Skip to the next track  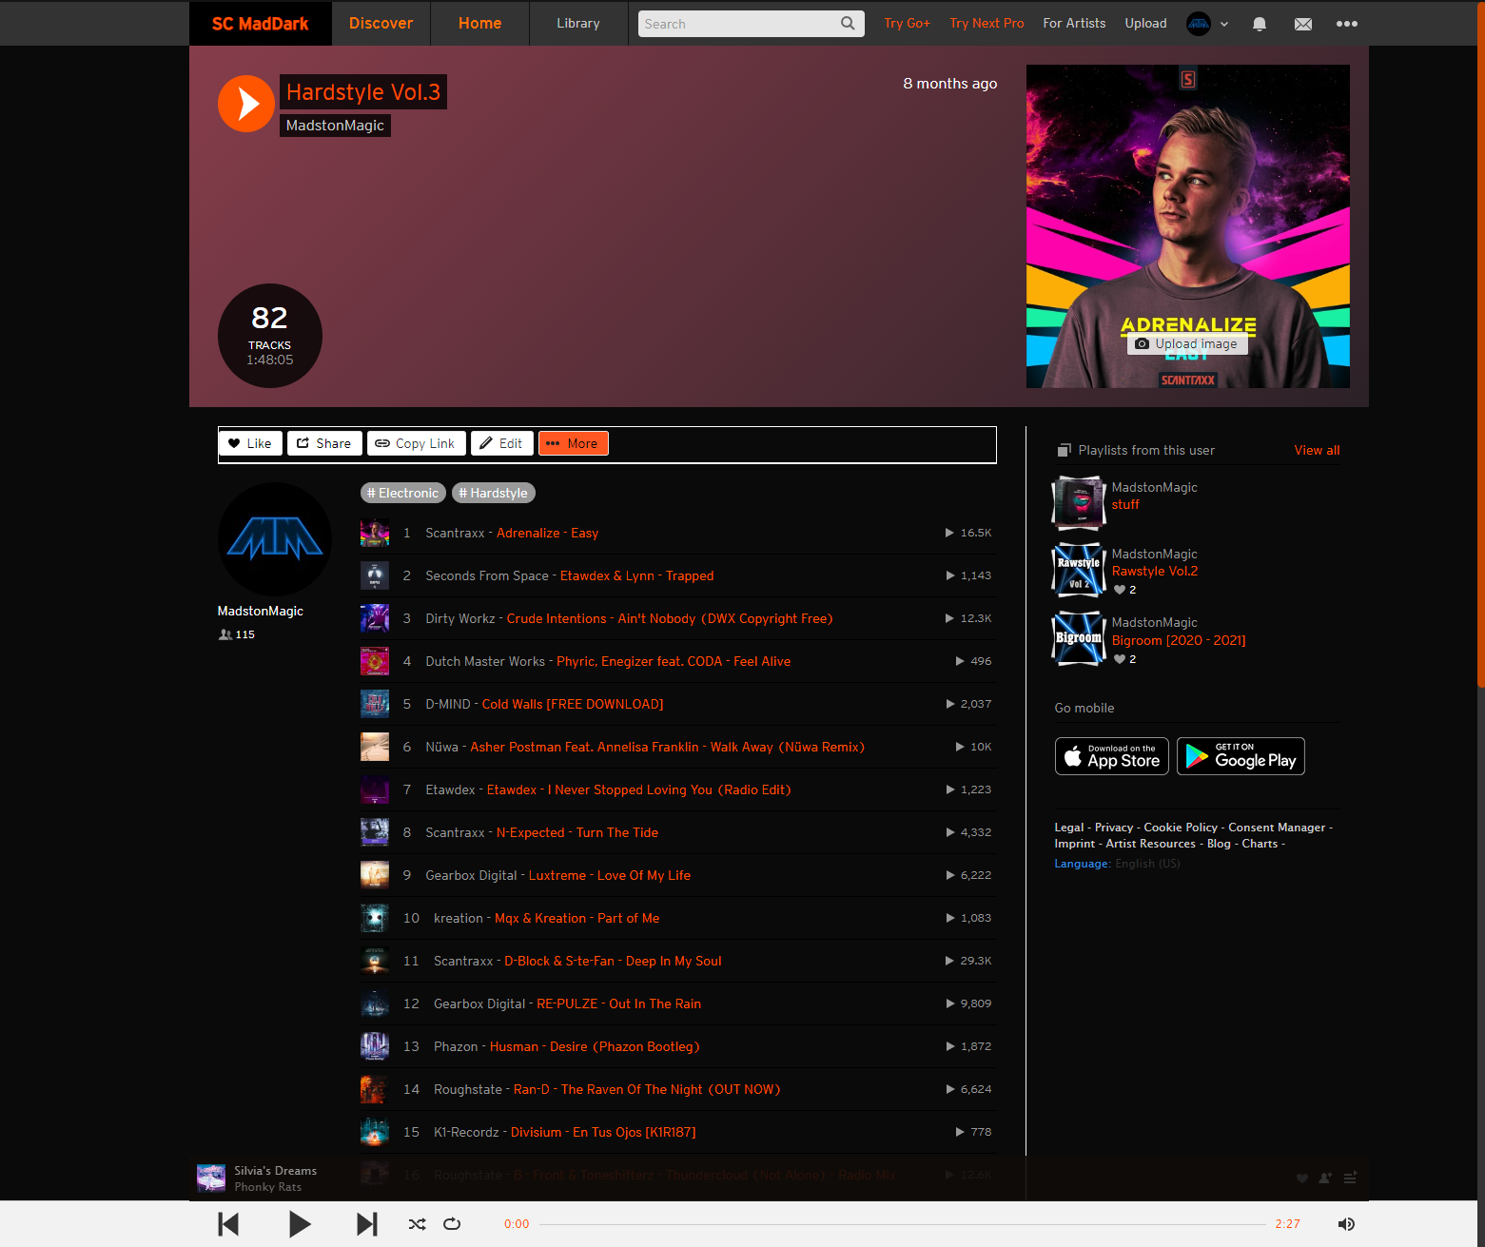tap(365, 1224)
